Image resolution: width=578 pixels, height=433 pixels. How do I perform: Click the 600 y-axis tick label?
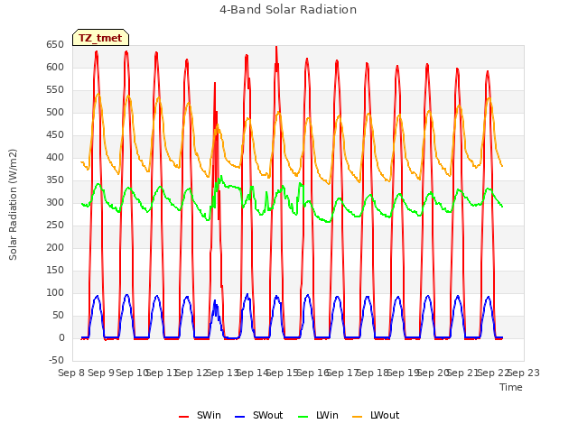[x=55, y=68]
